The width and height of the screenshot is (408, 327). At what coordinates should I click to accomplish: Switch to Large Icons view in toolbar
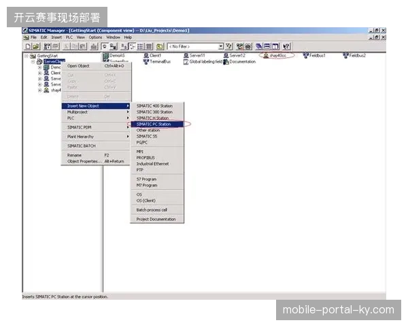[124, 47]
